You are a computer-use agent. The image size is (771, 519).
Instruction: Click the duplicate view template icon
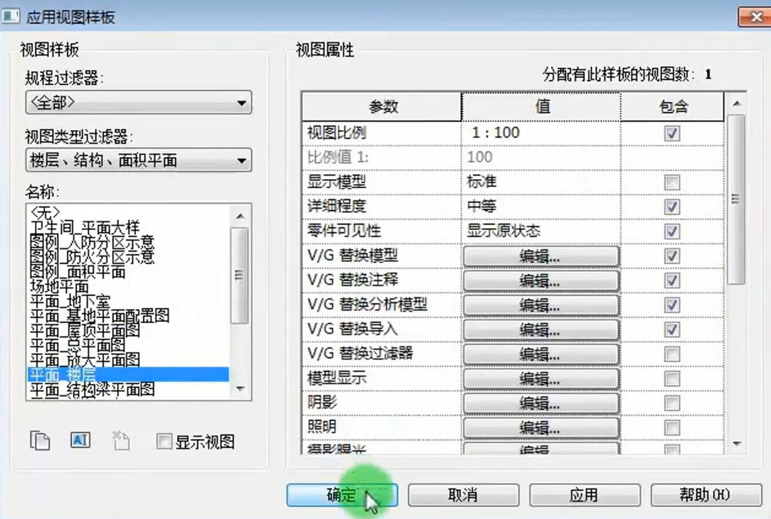tap(40, 441)
